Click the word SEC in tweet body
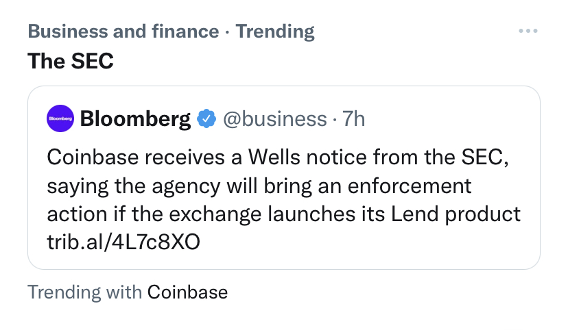The height and width of the screenshot is (330, 568). click(492, 158)
